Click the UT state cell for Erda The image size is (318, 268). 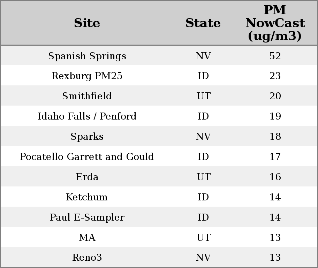click(203, 177)
